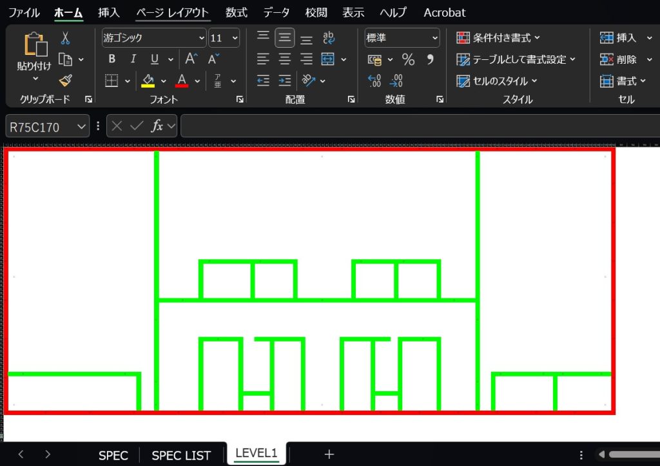Click 条件付き書式 button
This screenshot has width=660, height=466.
coord(498,38)
